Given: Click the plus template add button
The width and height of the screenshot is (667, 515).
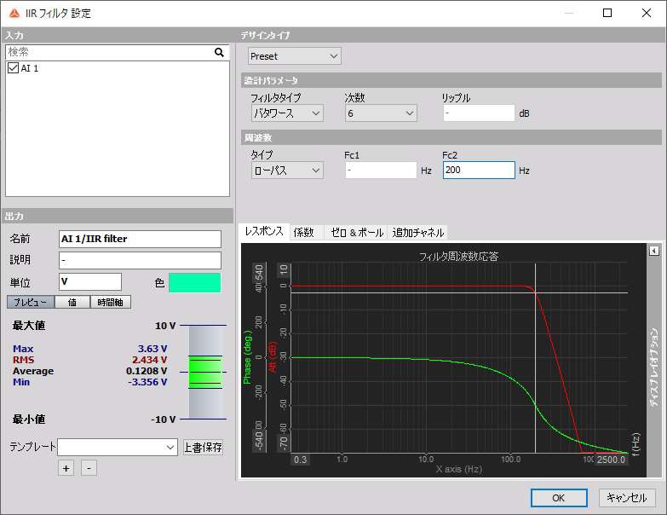Looking at the screenshot, I should coord(66,468).
